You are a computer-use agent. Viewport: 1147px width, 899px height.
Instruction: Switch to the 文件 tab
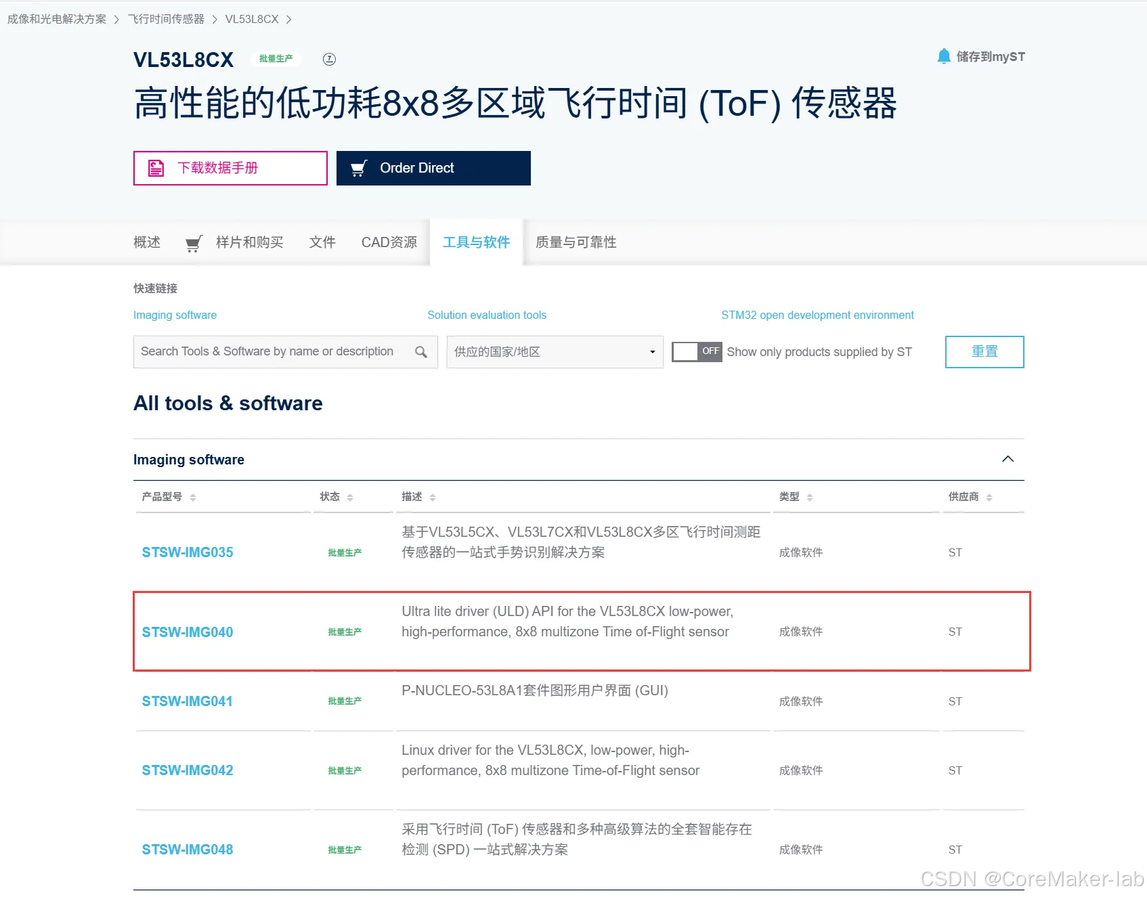pos(322,242)
